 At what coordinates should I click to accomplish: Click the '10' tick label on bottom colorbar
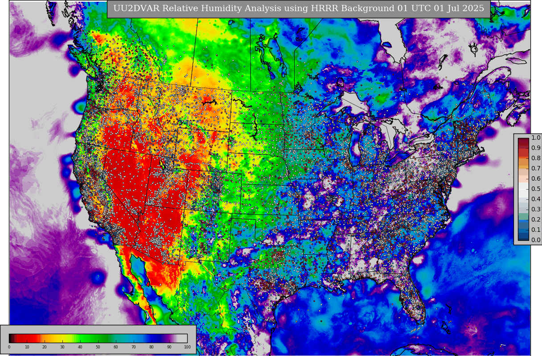point(27,347)
